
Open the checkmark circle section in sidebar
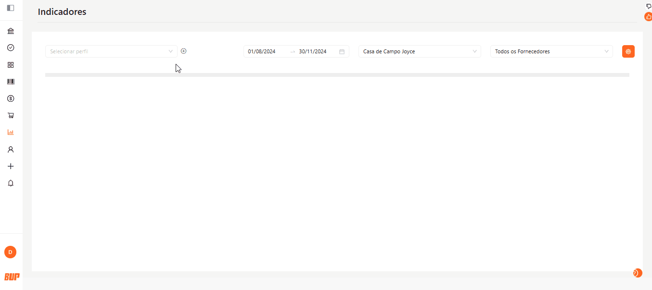point(11,48)
